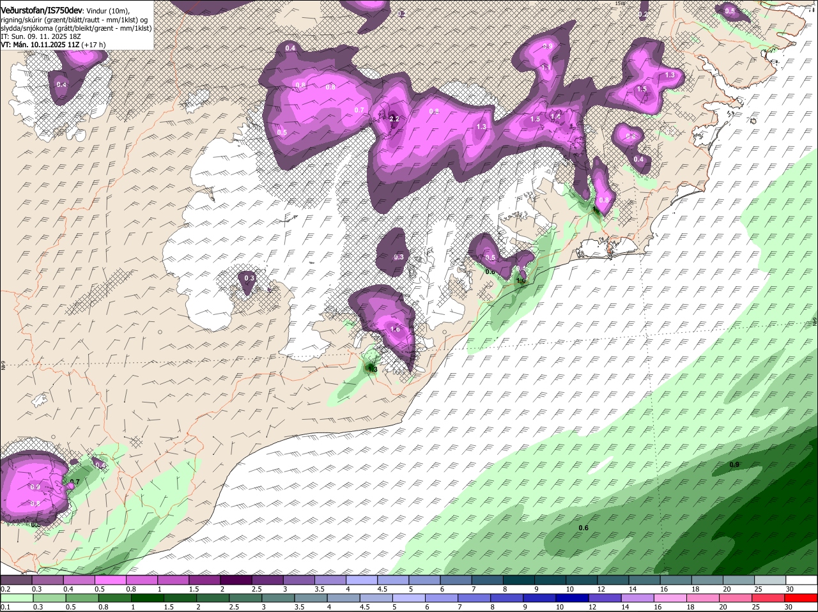Screen dimensions: 818x612
Task: Select the snow legend swatch between 8 and 9
Action: [x=519, y=580]
